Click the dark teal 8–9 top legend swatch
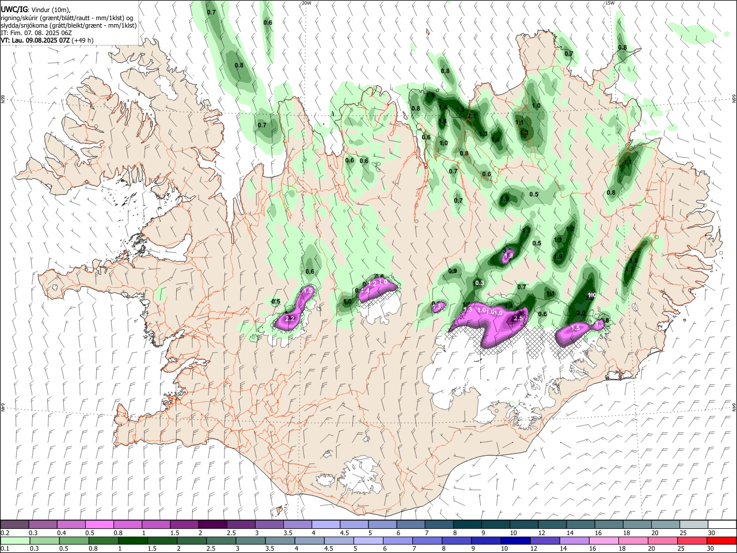This screenshot has width=737, height=553. [x=467, y=524]
